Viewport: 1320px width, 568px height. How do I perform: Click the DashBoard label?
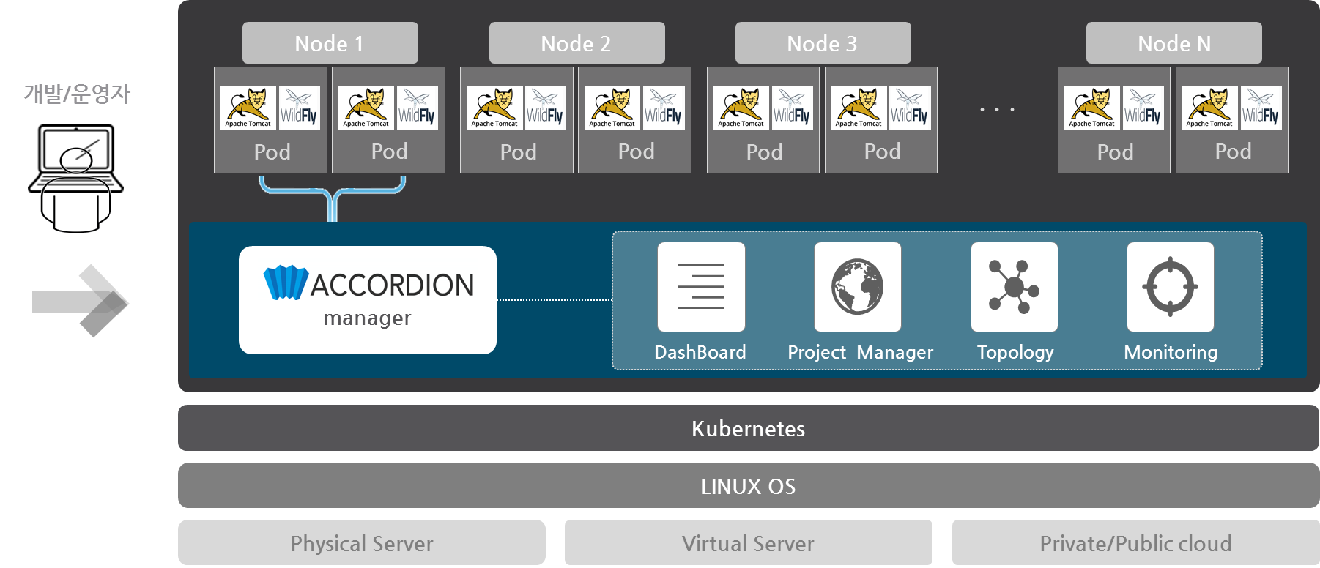coord(700,352)
